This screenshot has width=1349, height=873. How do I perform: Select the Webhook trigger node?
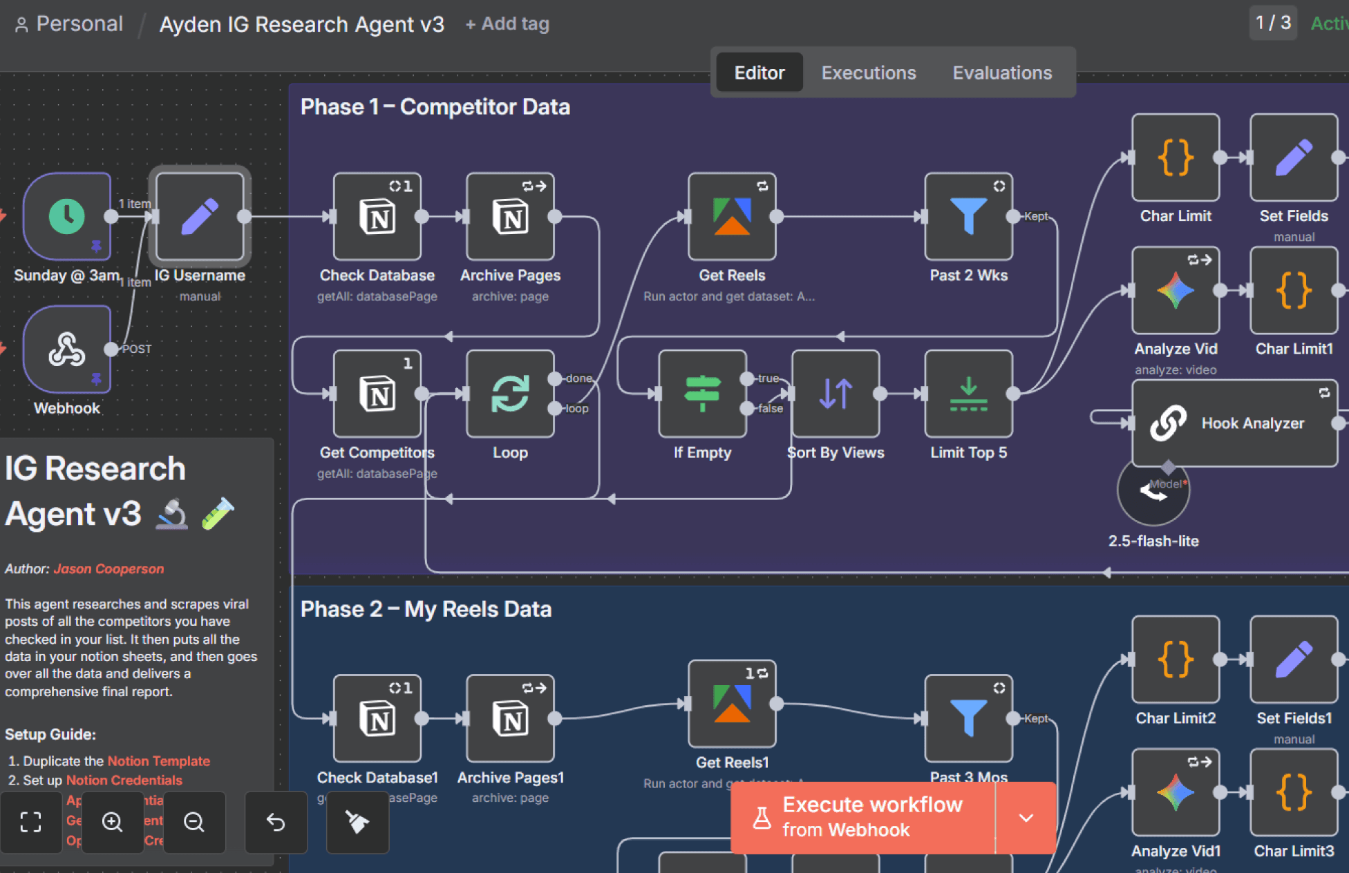pyautogui.click(x=67, y=349)
